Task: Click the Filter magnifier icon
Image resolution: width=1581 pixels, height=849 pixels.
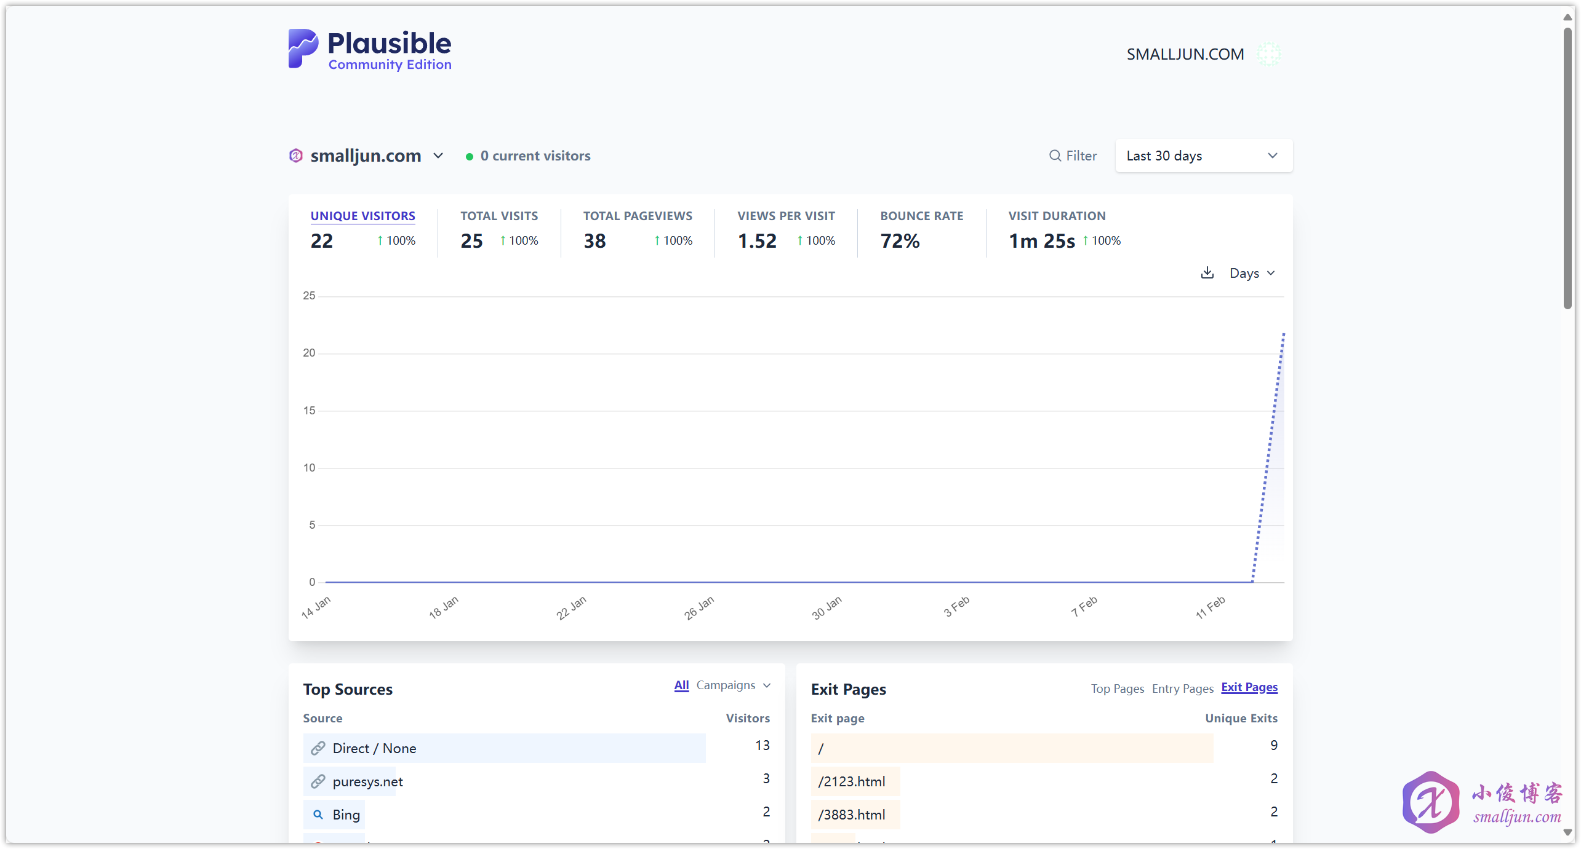Action: coord(1055,156)
